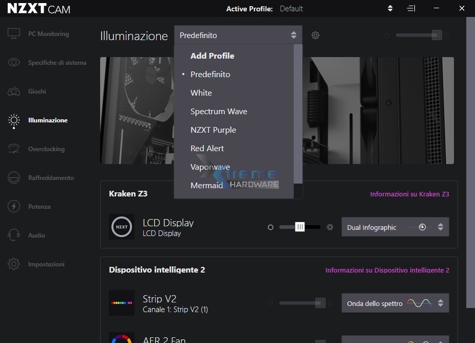Screen dimensions: 475x343
Task: Click the NZXT LCD Display device icon
Action: 122,227
